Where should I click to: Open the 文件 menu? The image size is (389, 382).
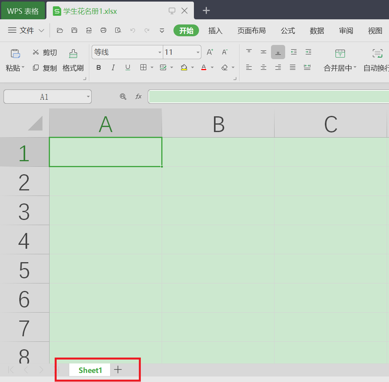(26, 30)
